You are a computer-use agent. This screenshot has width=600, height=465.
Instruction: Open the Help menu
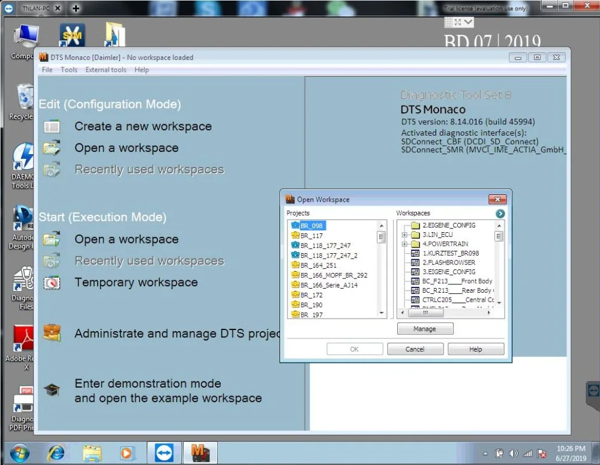click(x=142, y=70)
